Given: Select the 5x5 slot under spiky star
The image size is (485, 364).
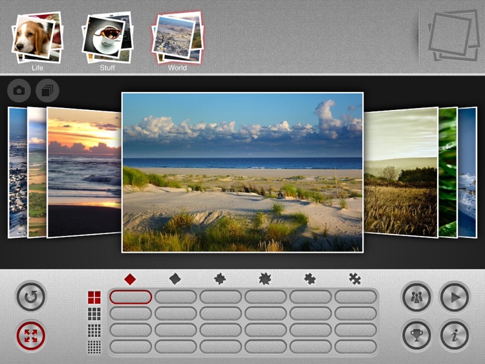Looking at the screenshot, I should pos(266,347).
